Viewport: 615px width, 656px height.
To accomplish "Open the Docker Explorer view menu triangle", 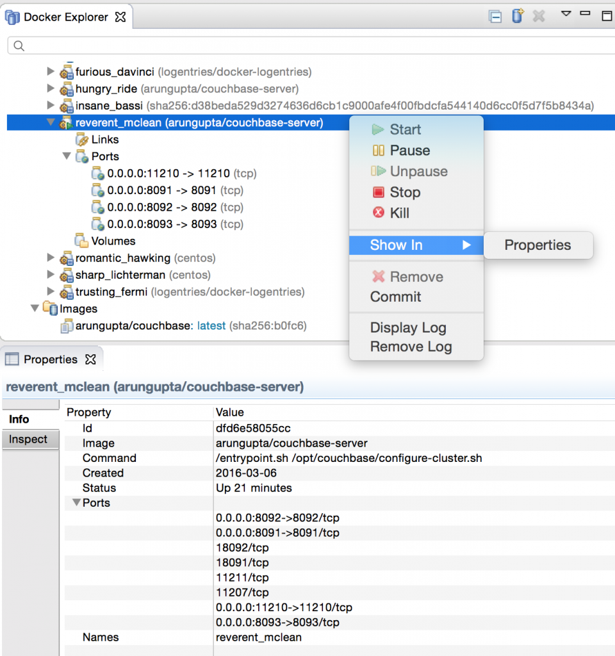I will point(566,14).
